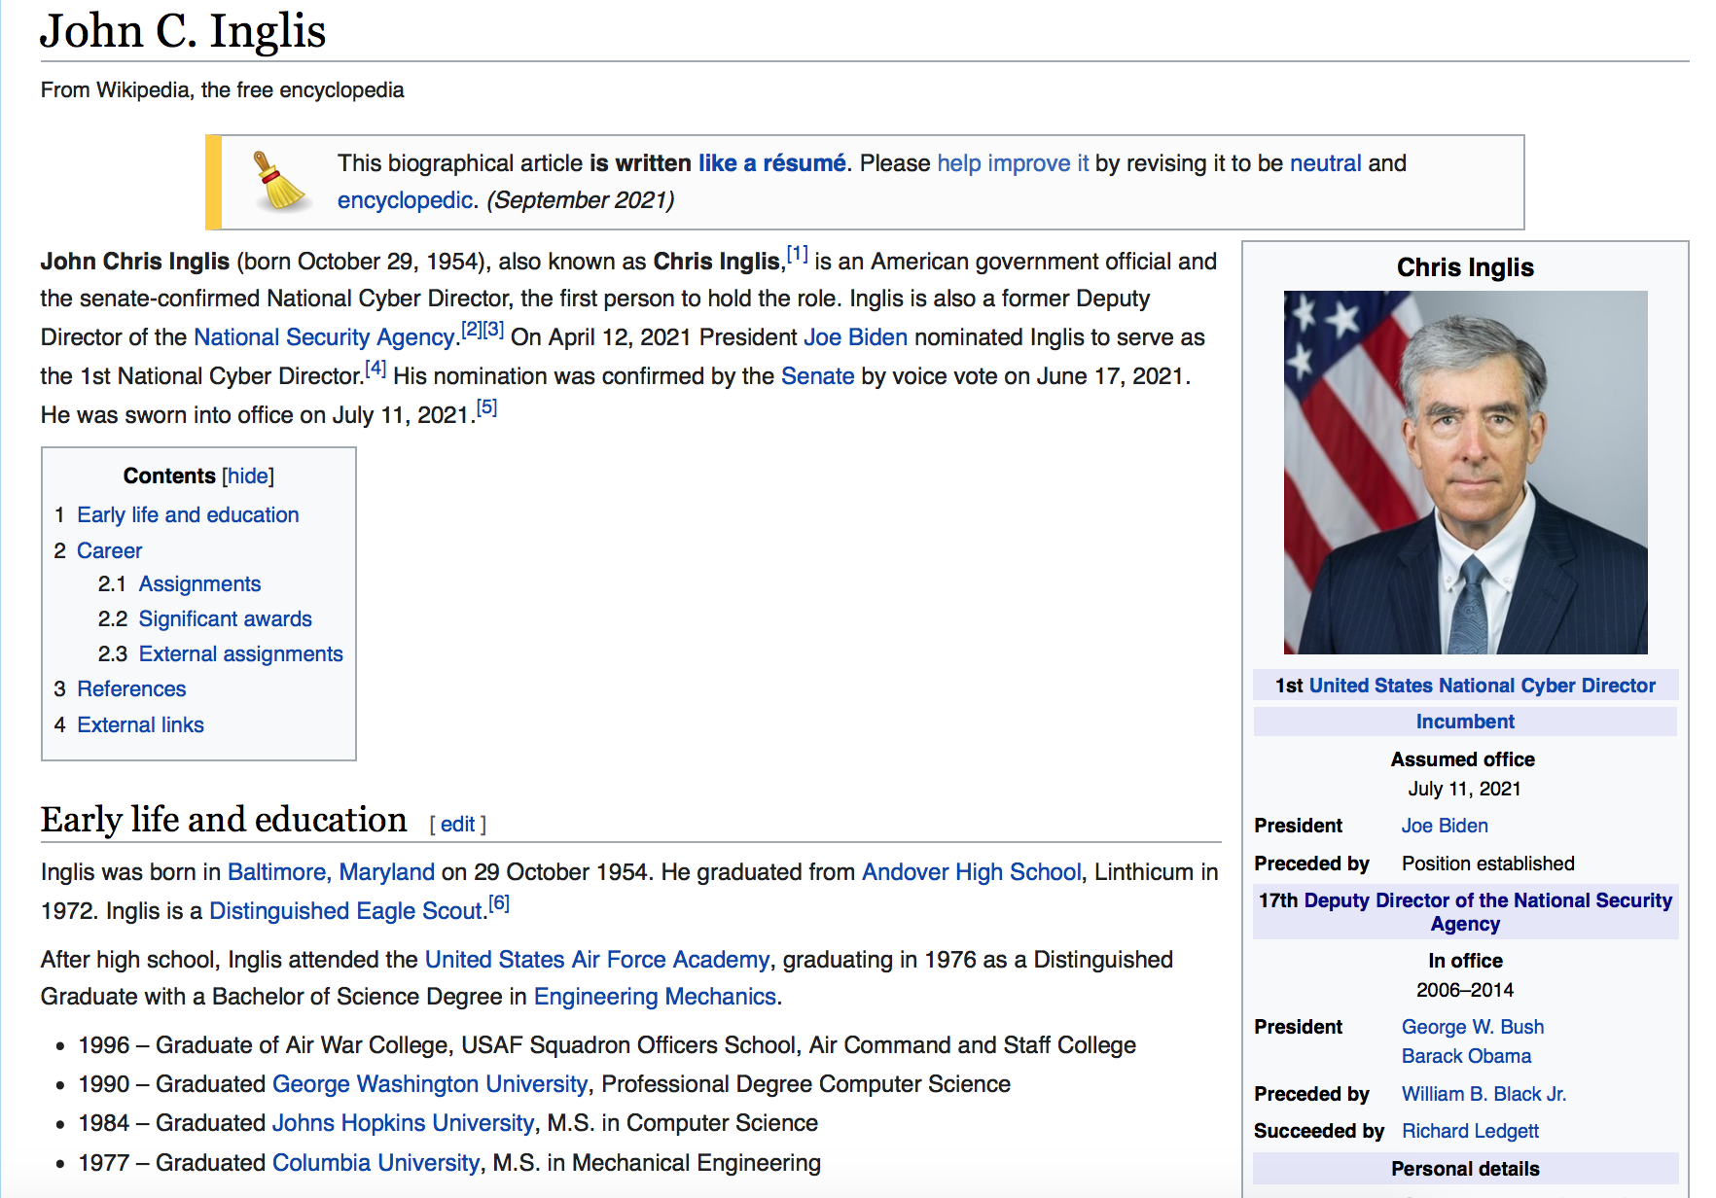Viewport: 1716px width, 1198px height.
Task: Open the Barack Obama link
Action: (1466, 1056)
